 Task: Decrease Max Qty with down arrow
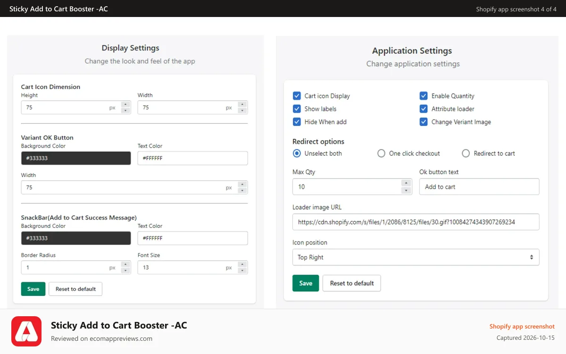click(406, 190)
